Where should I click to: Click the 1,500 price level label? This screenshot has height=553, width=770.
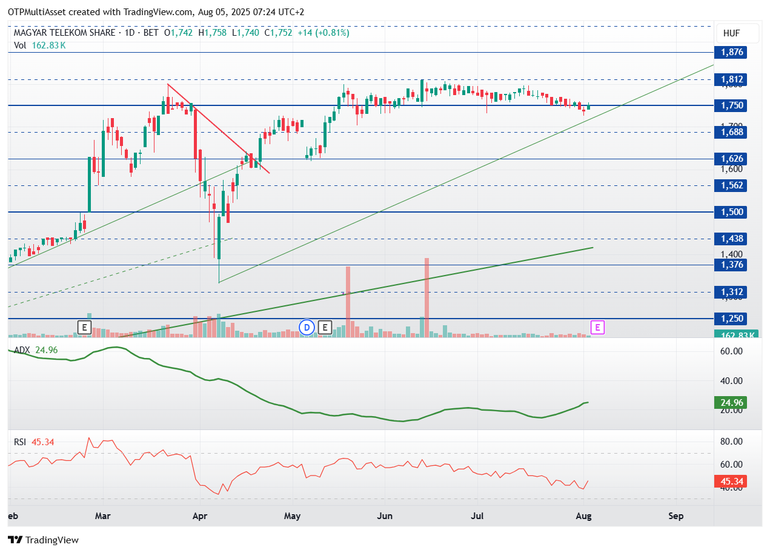[731, 212]
